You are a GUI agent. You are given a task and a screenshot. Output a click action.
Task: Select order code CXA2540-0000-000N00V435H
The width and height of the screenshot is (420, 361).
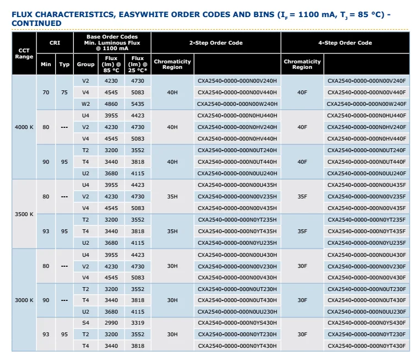pyautogui.click(x=238, y=208)
